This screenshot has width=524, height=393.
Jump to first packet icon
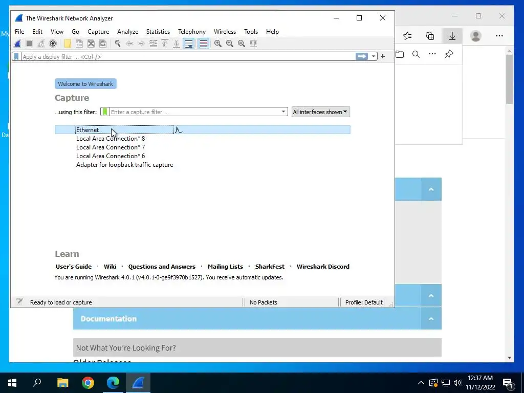tap(165, 43)
